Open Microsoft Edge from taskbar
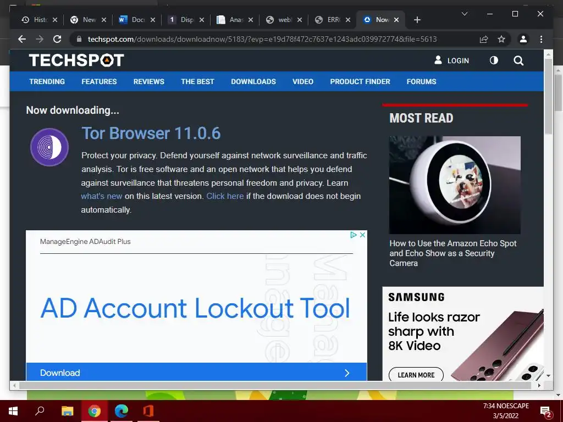The width and height of the screenshot is (563, 422). [x=122, y=411]
